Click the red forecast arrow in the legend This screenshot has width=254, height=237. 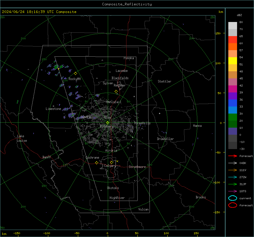pos(233,156)
